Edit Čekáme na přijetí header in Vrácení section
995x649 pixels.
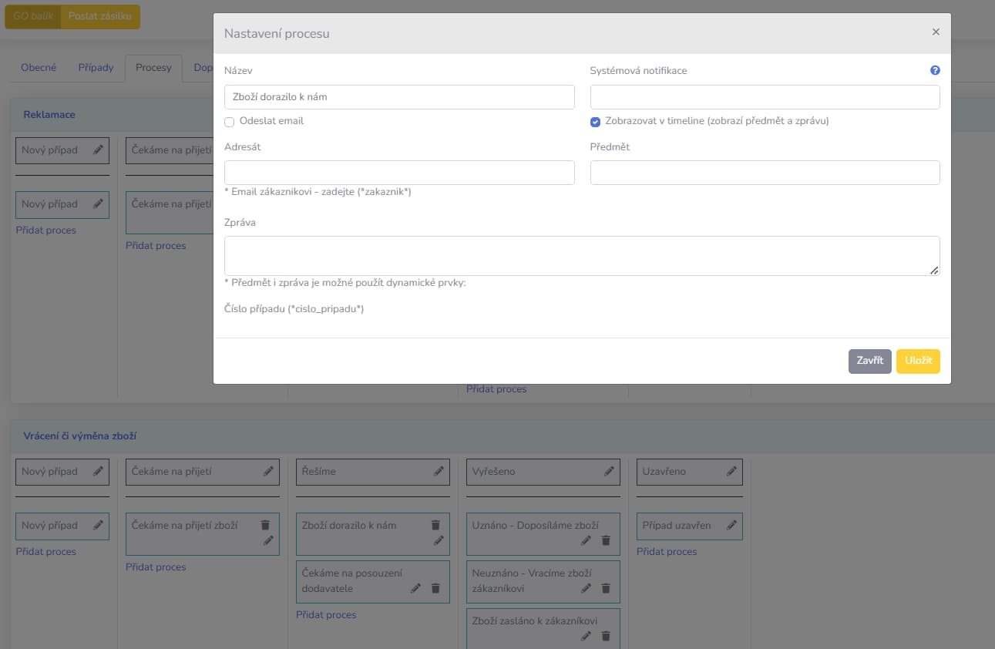(x=268, y=472)
